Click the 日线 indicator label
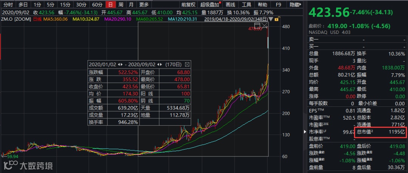 pyautogui.click(x=37, y=19)
